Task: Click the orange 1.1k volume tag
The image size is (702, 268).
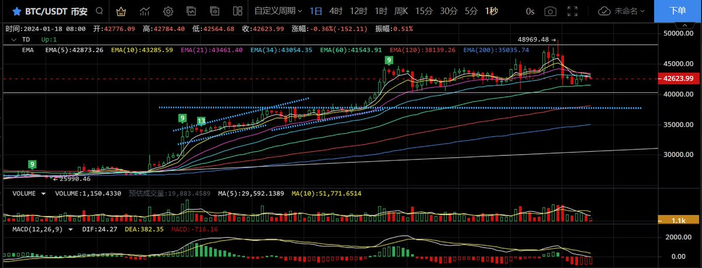Action: (x=677, y=221)
